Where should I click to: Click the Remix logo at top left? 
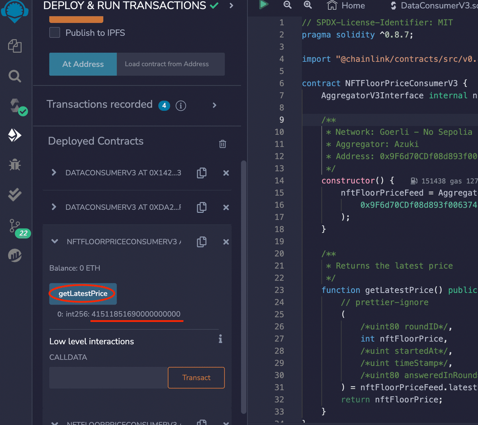point(15,11)
